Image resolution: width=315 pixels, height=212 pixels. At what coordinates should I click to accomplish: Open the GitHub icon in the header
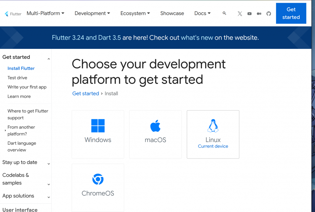[269, 14]
